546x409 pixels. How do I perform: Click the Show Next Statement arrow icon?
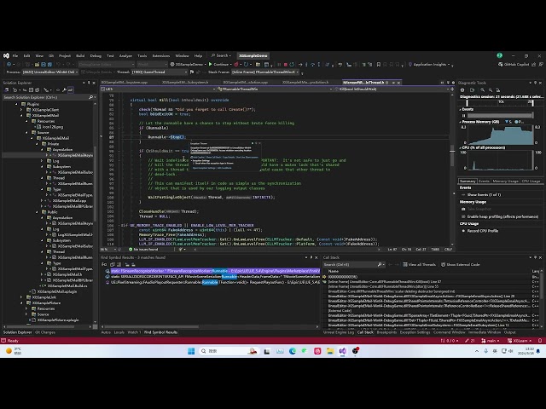coord(300,65)
